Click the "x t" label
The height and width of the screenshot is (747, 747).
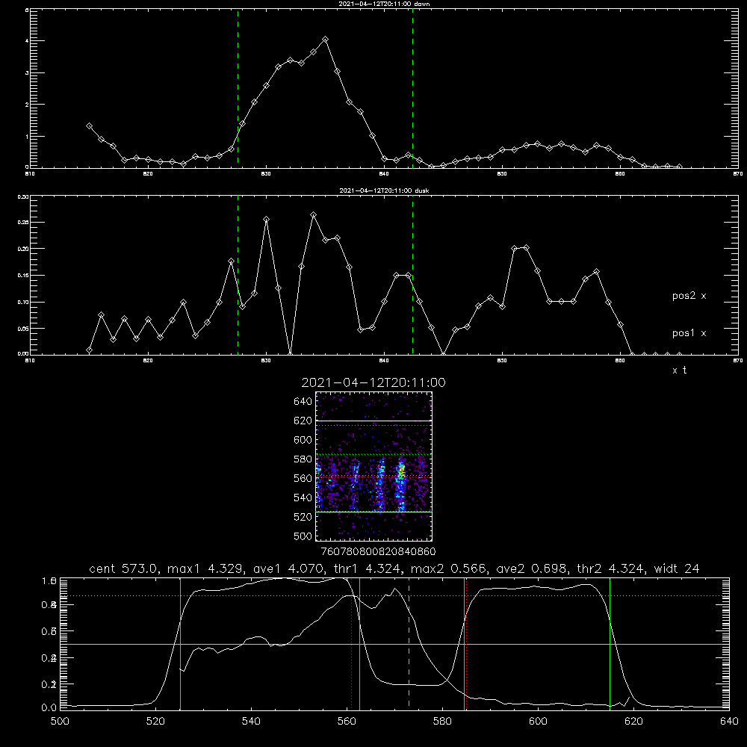click(679, 371)
